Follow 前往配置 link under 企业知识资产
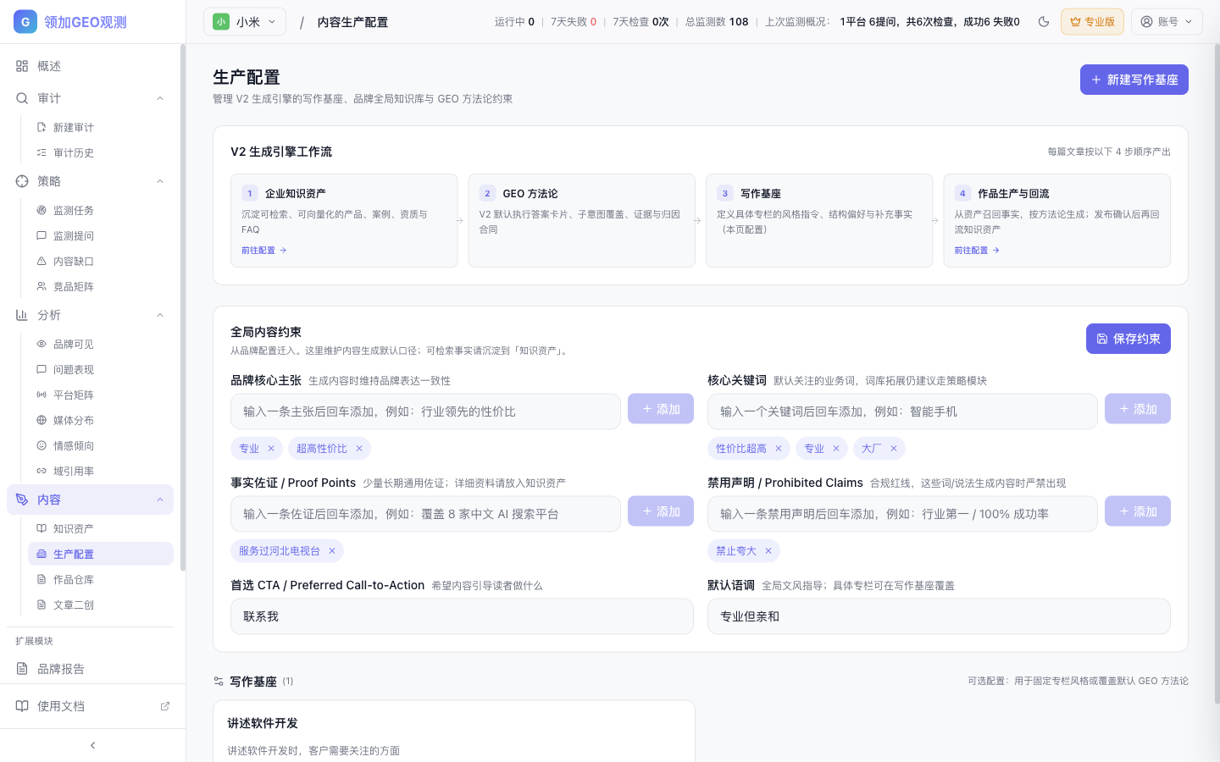Screen dimensions: 1220x762 click(x=264, y=251)
